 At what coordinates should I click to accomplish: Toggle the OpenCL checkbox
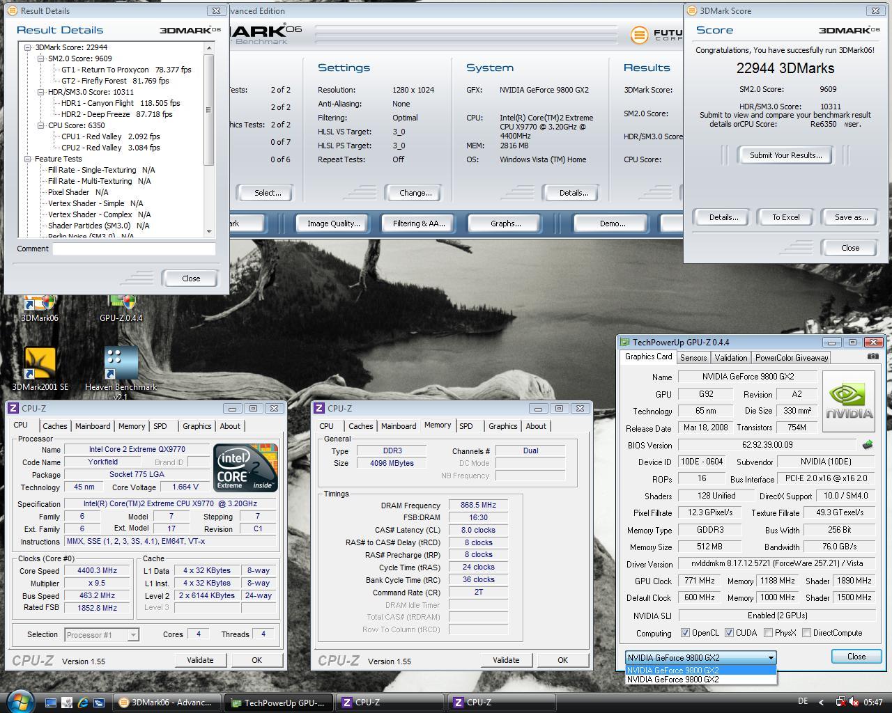click(x=685, y=633)
